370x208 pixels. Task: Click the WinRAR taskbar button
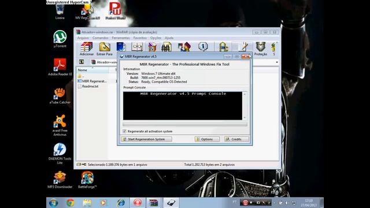coord(153,203)
